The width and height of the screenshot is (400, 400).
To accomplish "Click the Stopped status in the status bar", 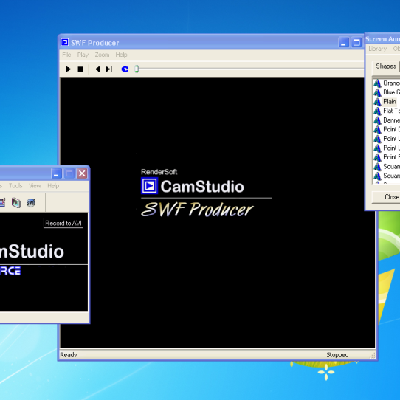I will 337,355.
